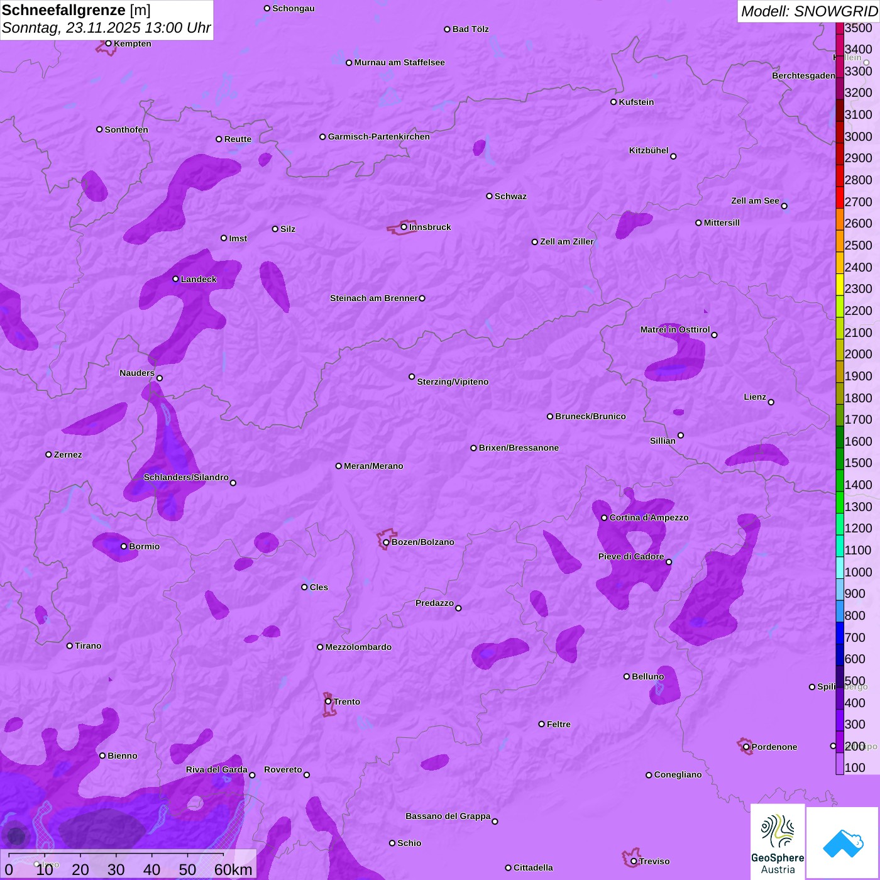Click the 2300 m yellow legend swatch
Screen dimensions: 880x880
coord(840,284)
